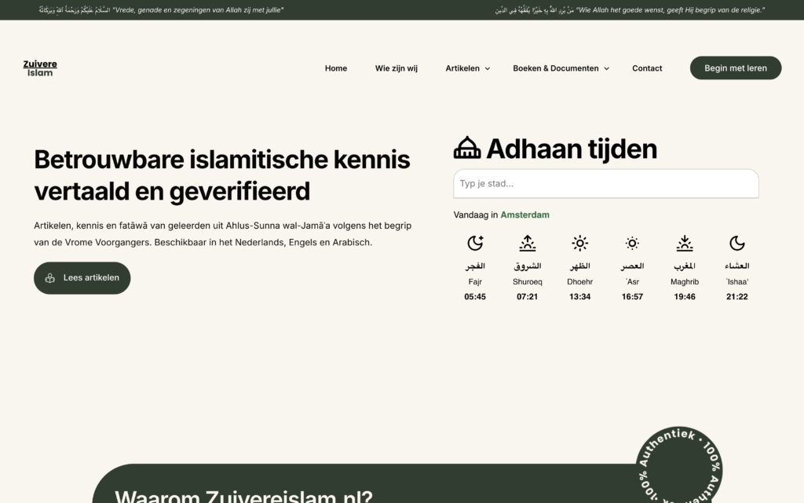804x503 pixels.
Task: Click the Waarom Zuivereislam.nl? heading
Action: [x=243, y=497]
